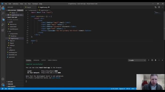Click errors and warnings count in status bar

[11, 89]
